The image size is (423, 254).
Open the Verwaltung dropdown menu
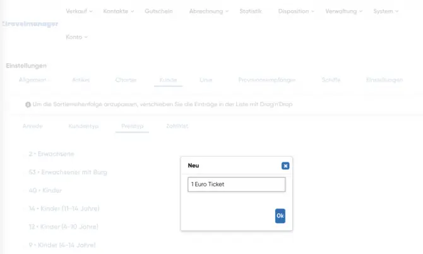344,11
